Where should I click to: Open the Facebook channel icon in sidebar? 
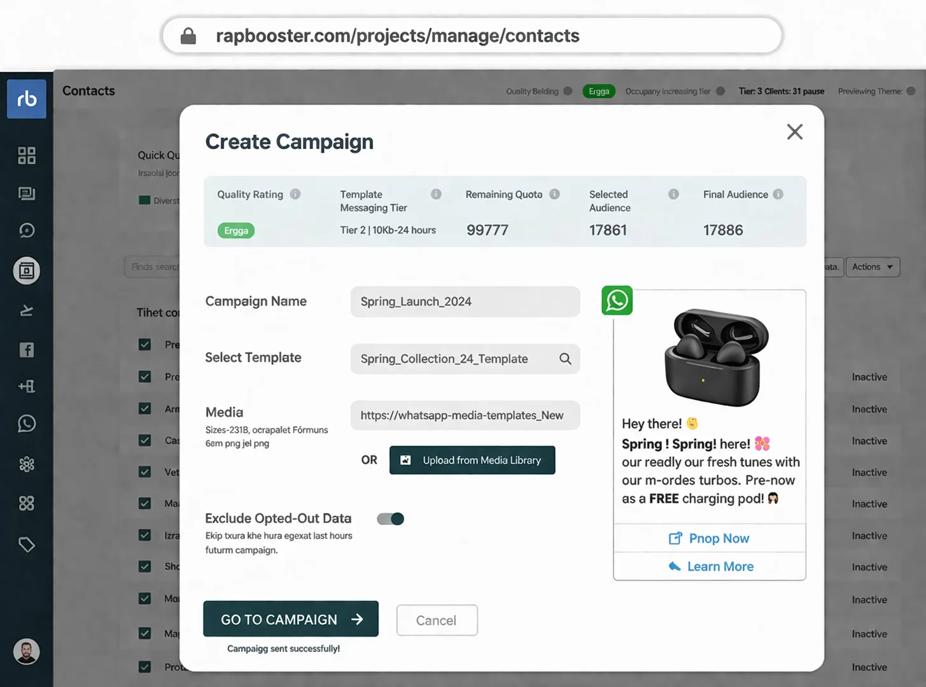tap(26, 349)
